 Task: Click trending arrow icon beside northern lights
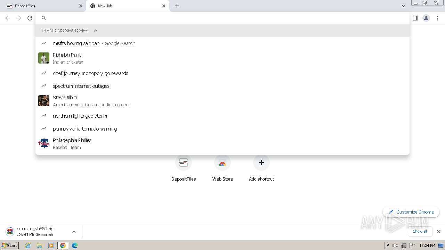(x=44, y=116)
